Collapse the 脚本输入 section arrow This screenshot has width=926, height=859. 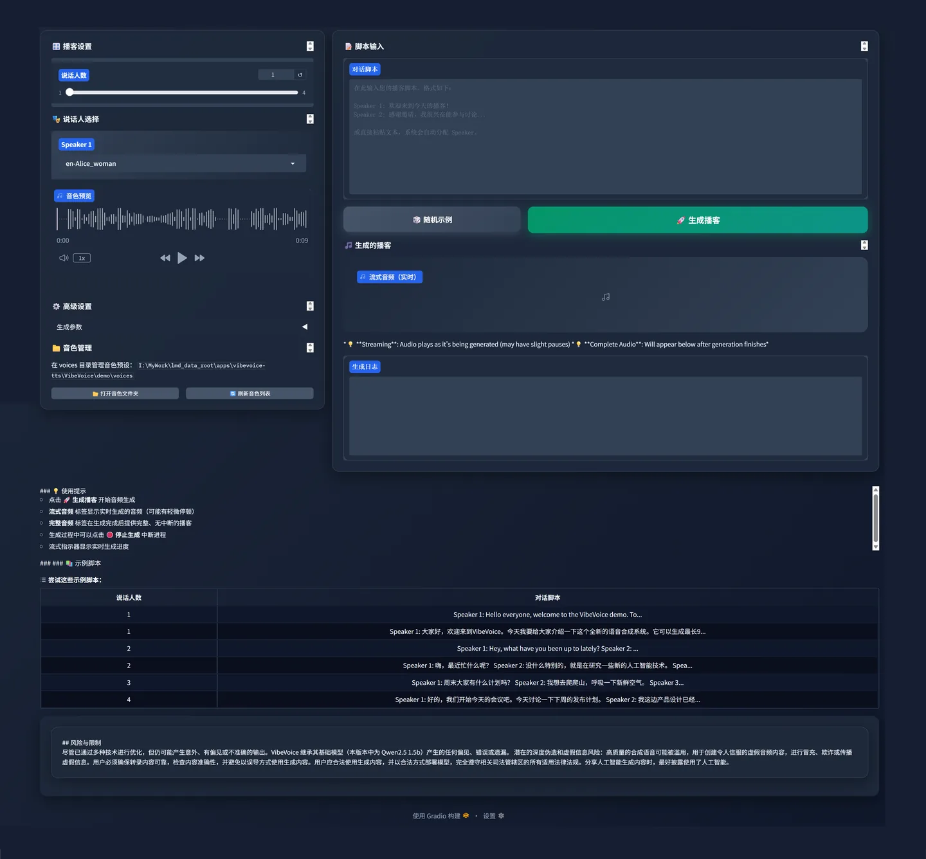tap(864, 46)
